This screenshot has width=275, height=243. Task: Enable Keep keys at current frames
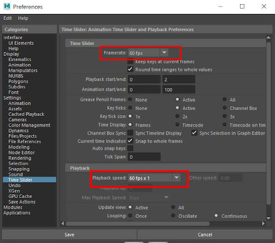click(130, 62)
